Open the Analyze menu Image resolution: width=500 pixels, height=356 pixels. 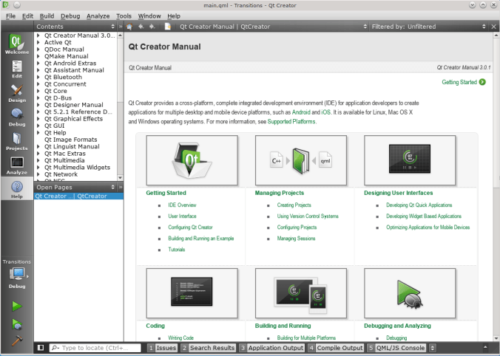(98, 16)
